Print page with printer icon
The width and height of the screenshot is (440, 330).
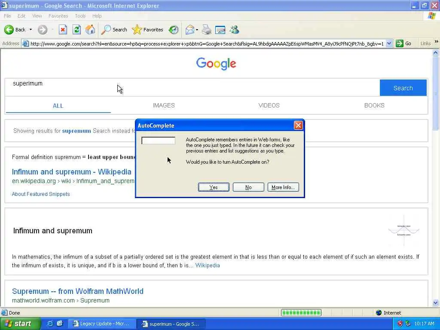click(207, 30)
